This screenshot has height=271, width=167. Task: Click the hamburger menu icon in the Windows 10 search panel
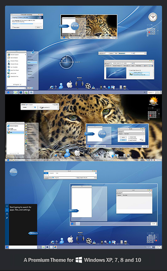(7, 206)
